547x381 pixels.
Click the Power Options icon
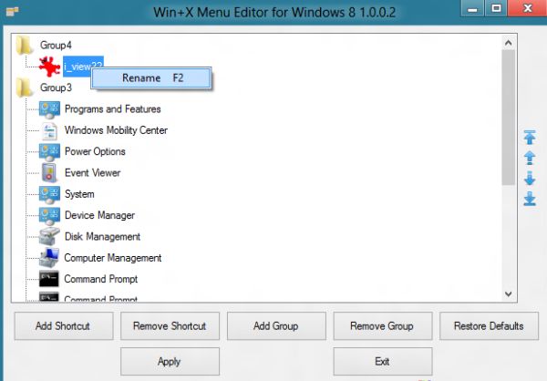(x=49, y=152)
